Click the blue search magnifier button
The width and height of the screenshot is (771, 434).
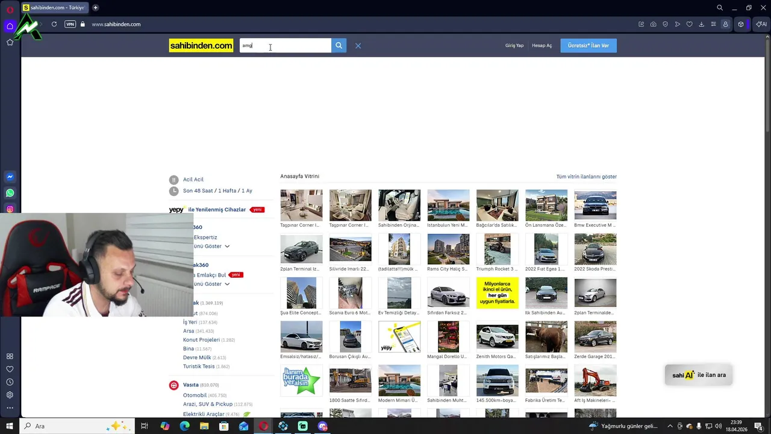pyautogui.click(x=339, y=45)
